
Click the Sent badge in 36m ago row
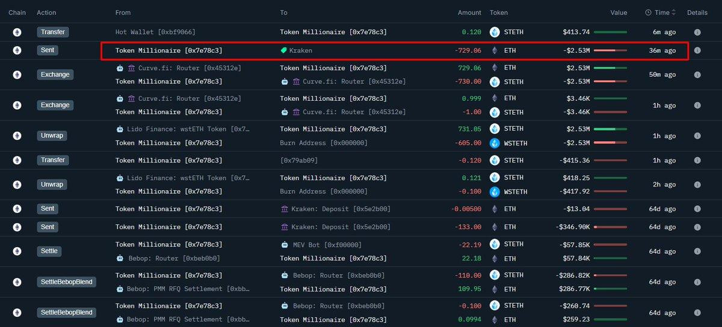48,50
